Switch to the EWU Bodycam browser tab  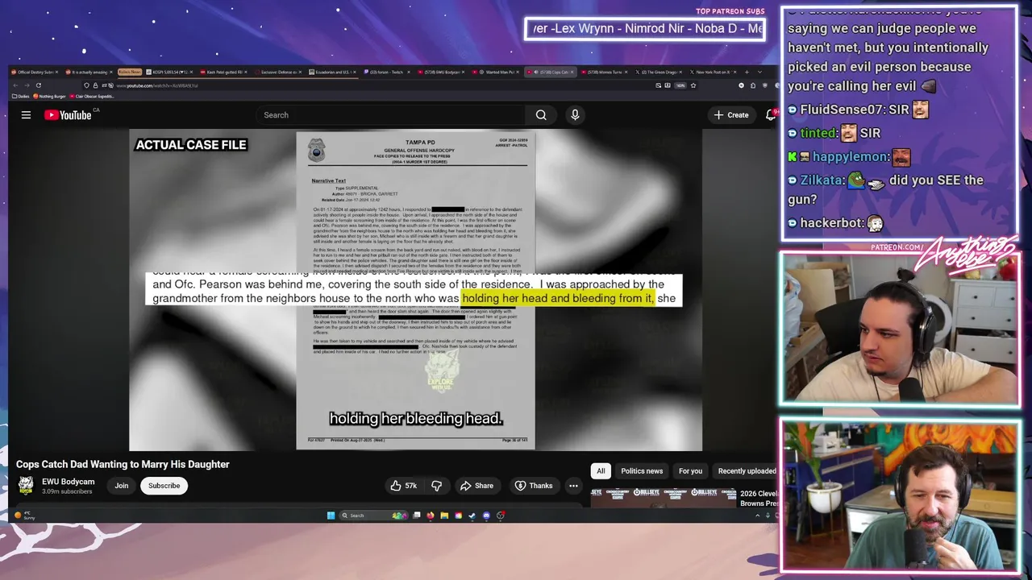(x=441, y=72)
